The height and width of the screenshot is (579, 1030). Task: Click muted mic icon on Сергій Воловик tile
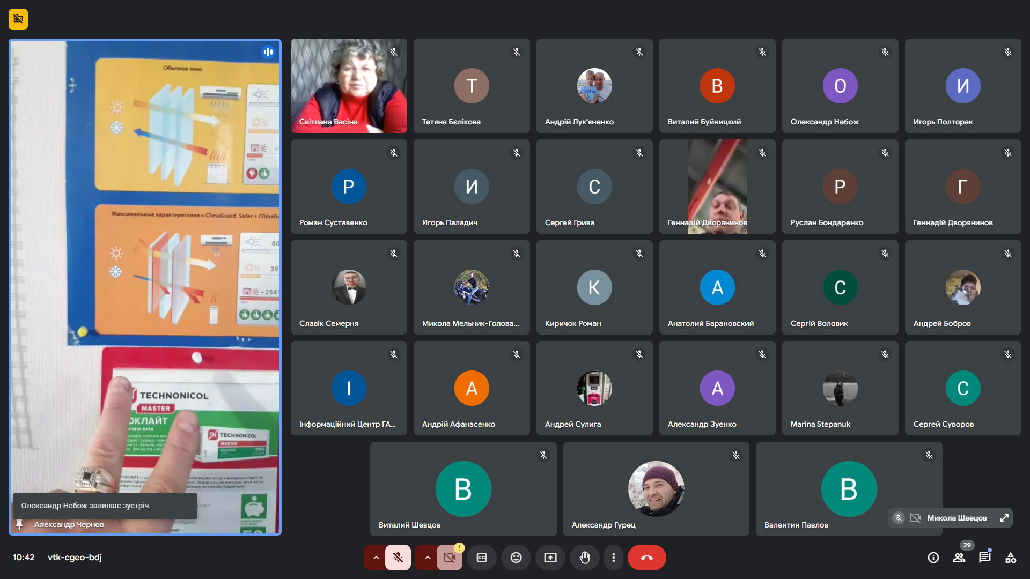pyautogui.click(x=885, y=254)
